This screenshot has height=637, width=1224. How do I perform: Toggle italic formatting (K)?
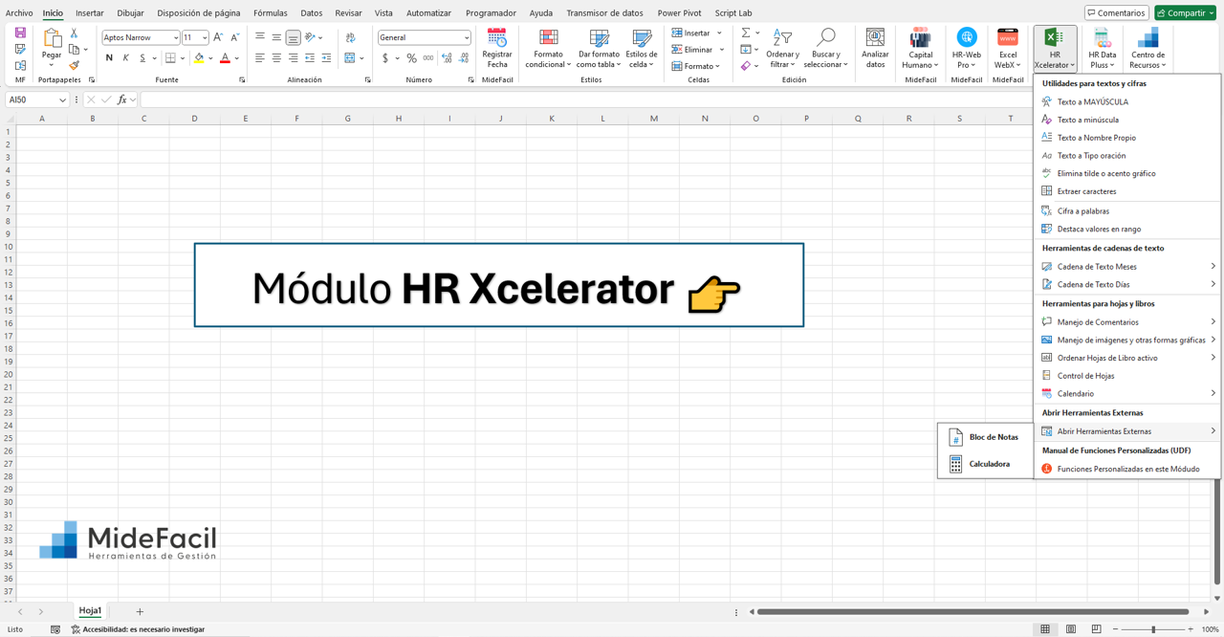click(x=125, y=58)
